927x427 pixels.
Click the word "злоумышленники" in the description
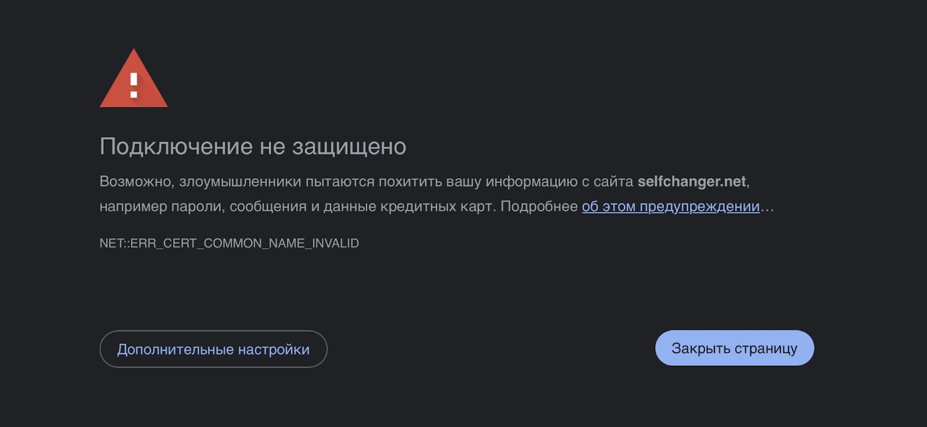pos(240,182)
